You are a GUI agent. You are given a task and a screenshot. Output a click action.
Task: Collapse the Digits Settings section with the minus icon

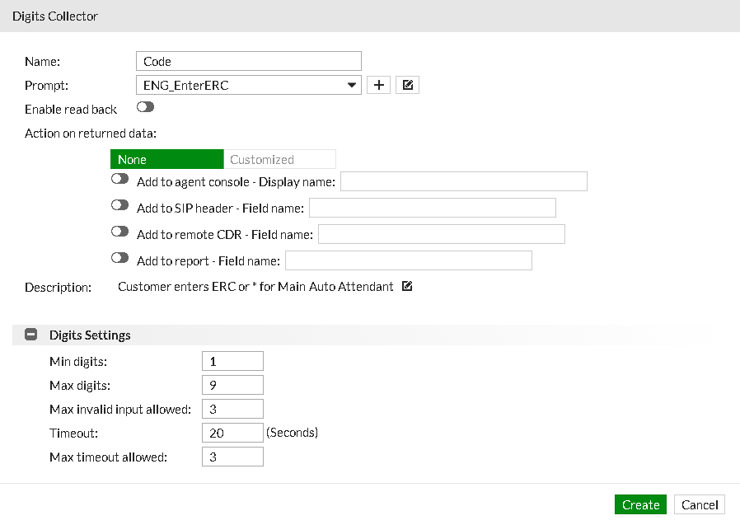(31, 335)
